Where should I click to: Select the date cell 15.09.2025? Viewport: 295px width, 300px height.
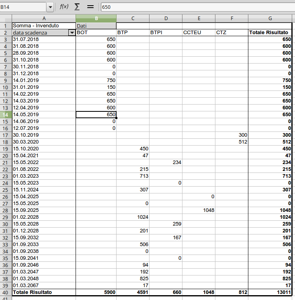[x=44, y=210]
